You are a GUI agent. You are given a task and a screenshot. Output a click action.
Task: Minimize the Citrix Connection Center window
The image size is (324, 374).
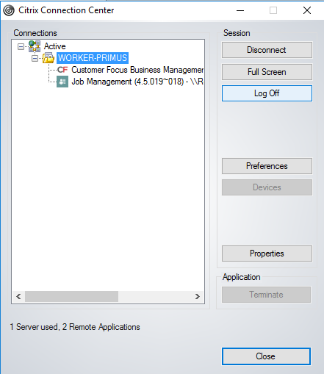pos(240,10)
